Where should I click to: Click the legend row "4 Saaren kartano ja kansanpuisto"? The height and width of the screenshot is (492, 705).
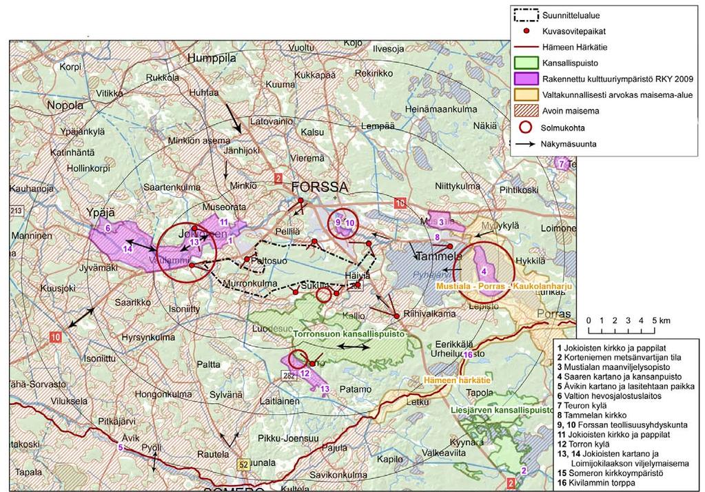(x=619, y=377)
